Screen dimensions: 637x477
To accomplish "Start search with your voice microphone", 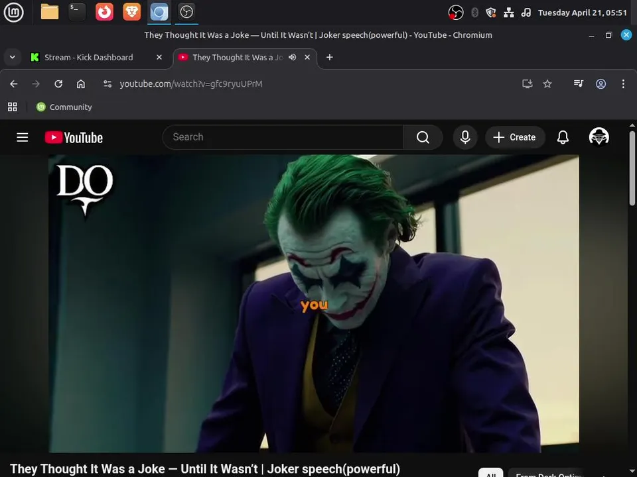I will pyautogui.click(x=465, y=137).
